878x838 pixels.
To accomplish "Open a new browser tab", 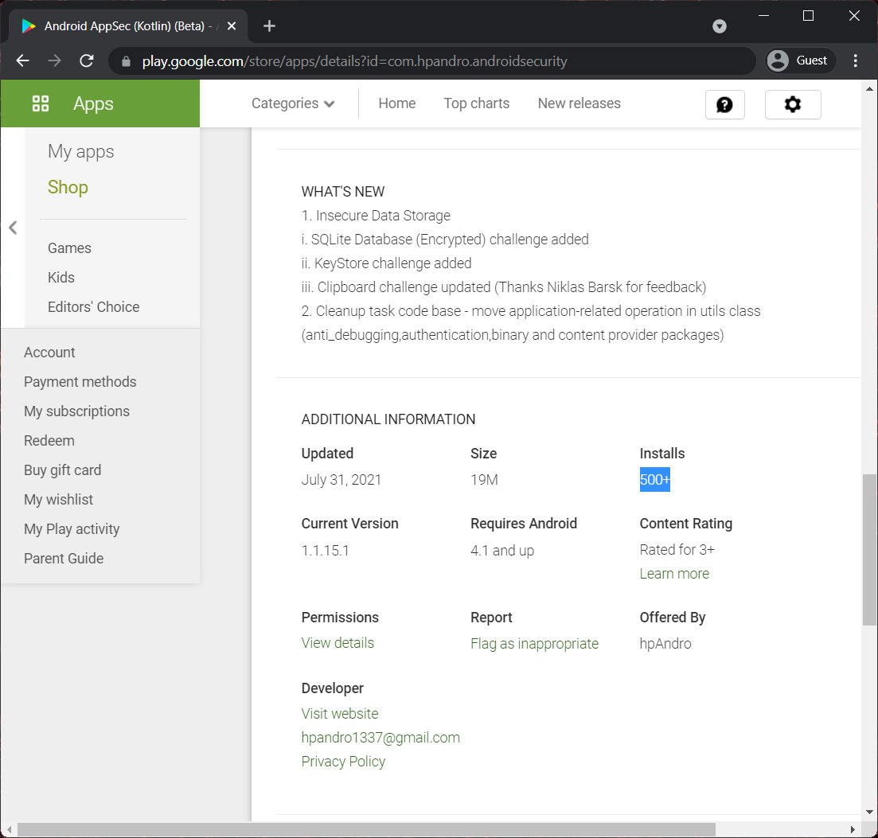I will (269, 25).
